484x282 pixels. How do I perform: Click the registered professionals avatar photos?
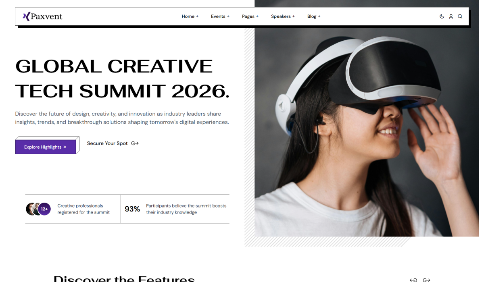[32, 209]
